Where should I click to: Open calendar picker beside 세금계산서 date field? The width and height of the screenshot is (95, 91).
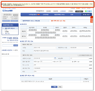tap(55, 58)
